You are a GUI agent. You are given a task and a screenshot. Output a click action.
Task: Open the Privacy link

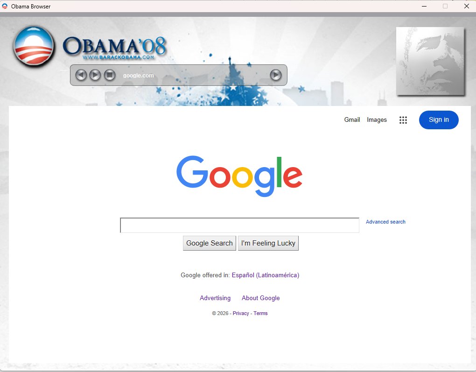241,313
